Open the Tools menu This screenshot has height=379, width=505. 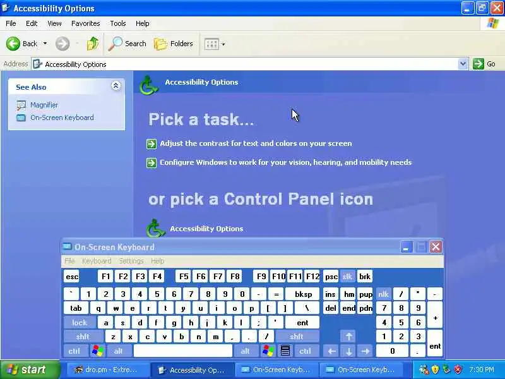point(118,23)
